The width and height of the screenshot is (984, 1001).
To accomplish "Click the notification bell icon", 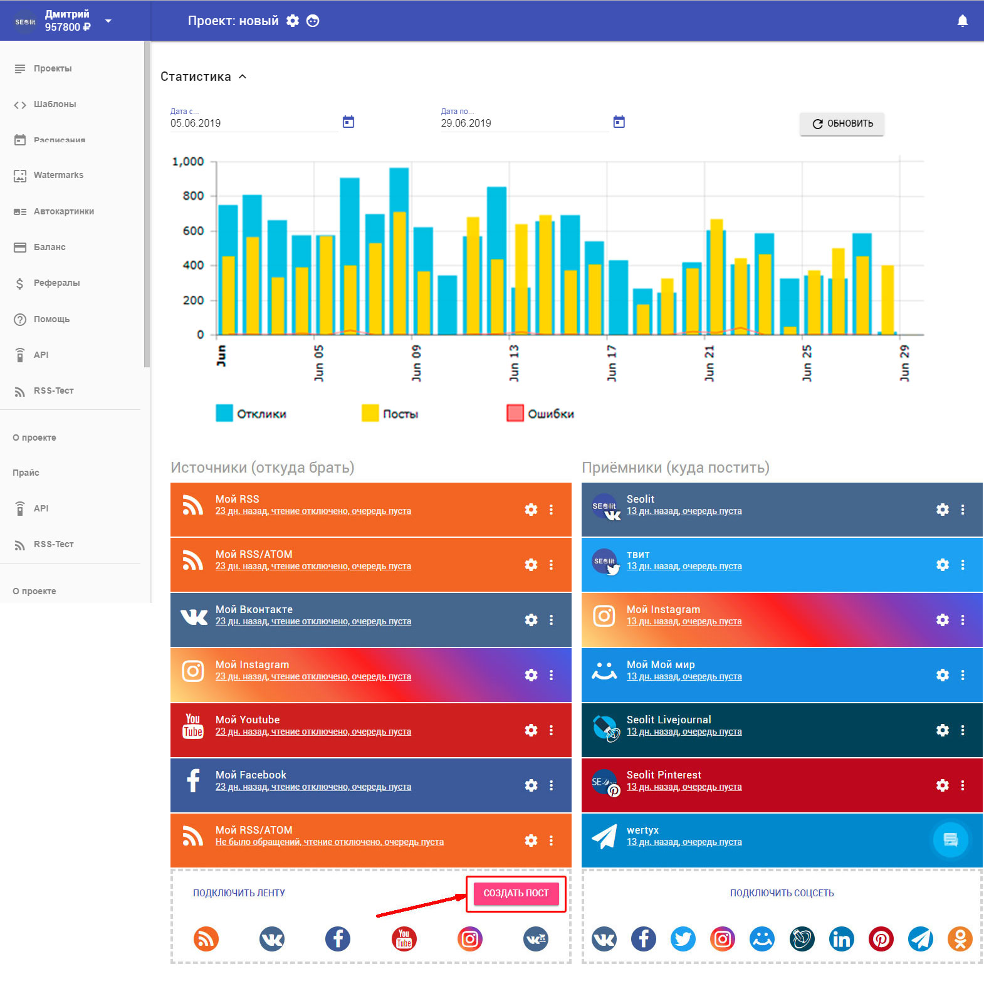I will pyautogui.click(x=962, y=21).
